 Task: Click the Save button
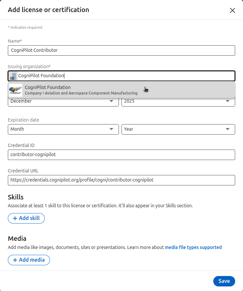[224, 281]
